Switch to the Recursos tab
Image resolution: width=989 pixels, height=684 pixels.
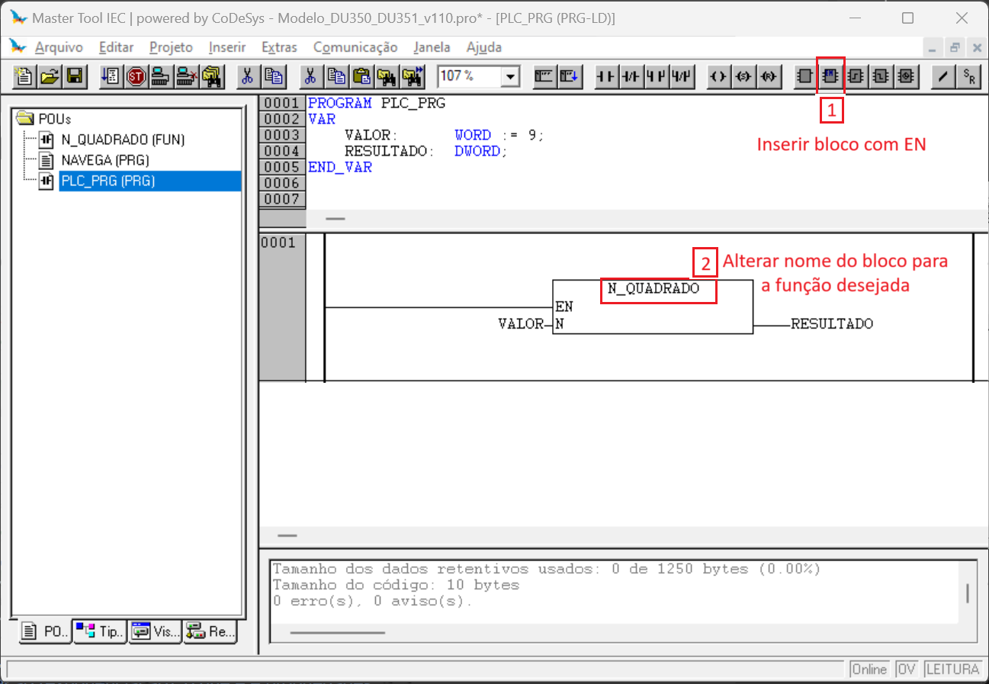pos(210,631)
